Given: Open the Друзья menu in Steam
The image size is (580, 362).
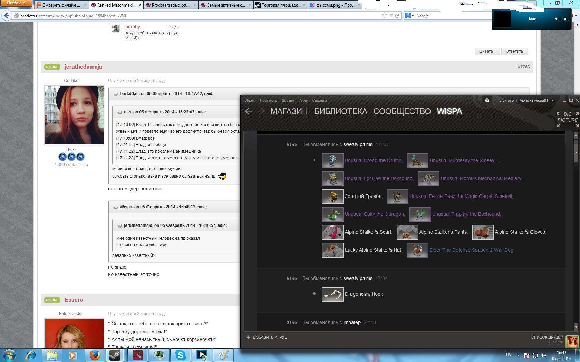Looking at the screenshot, I should pos(287,100).
